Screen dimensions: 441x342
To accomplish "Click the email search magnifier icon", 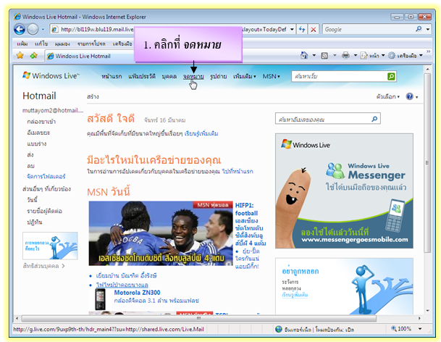I will click(374, 119).
